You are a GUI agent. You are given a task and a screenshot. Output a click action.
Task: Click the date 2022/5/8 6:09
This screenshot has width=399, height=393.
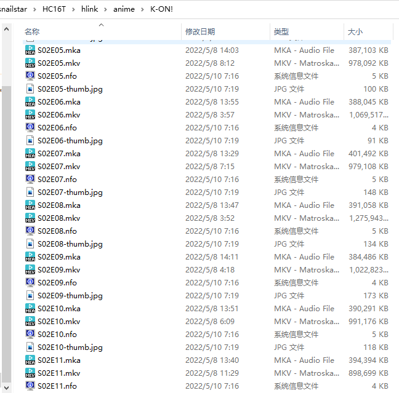210,321
